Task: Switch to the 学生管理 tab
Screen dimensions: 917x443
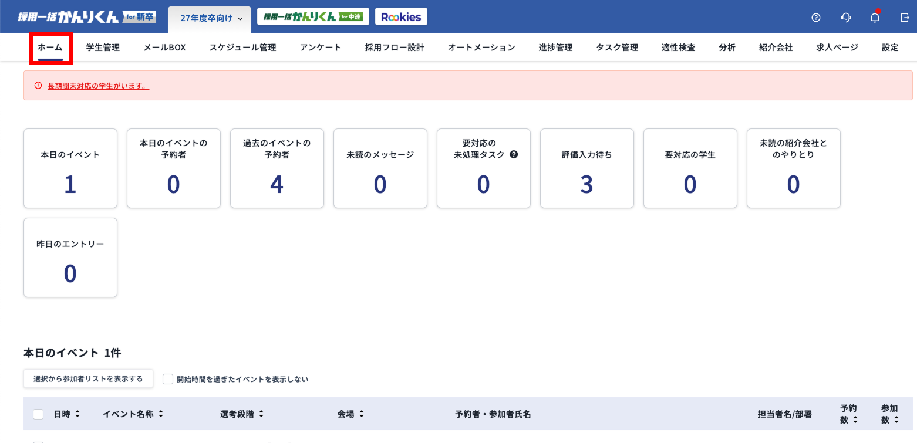Action: tap(102, 47)
